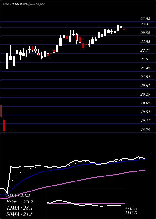156x219 pixels.
Task: Click the 18.79 price level label
Action: tap(145, 130)
